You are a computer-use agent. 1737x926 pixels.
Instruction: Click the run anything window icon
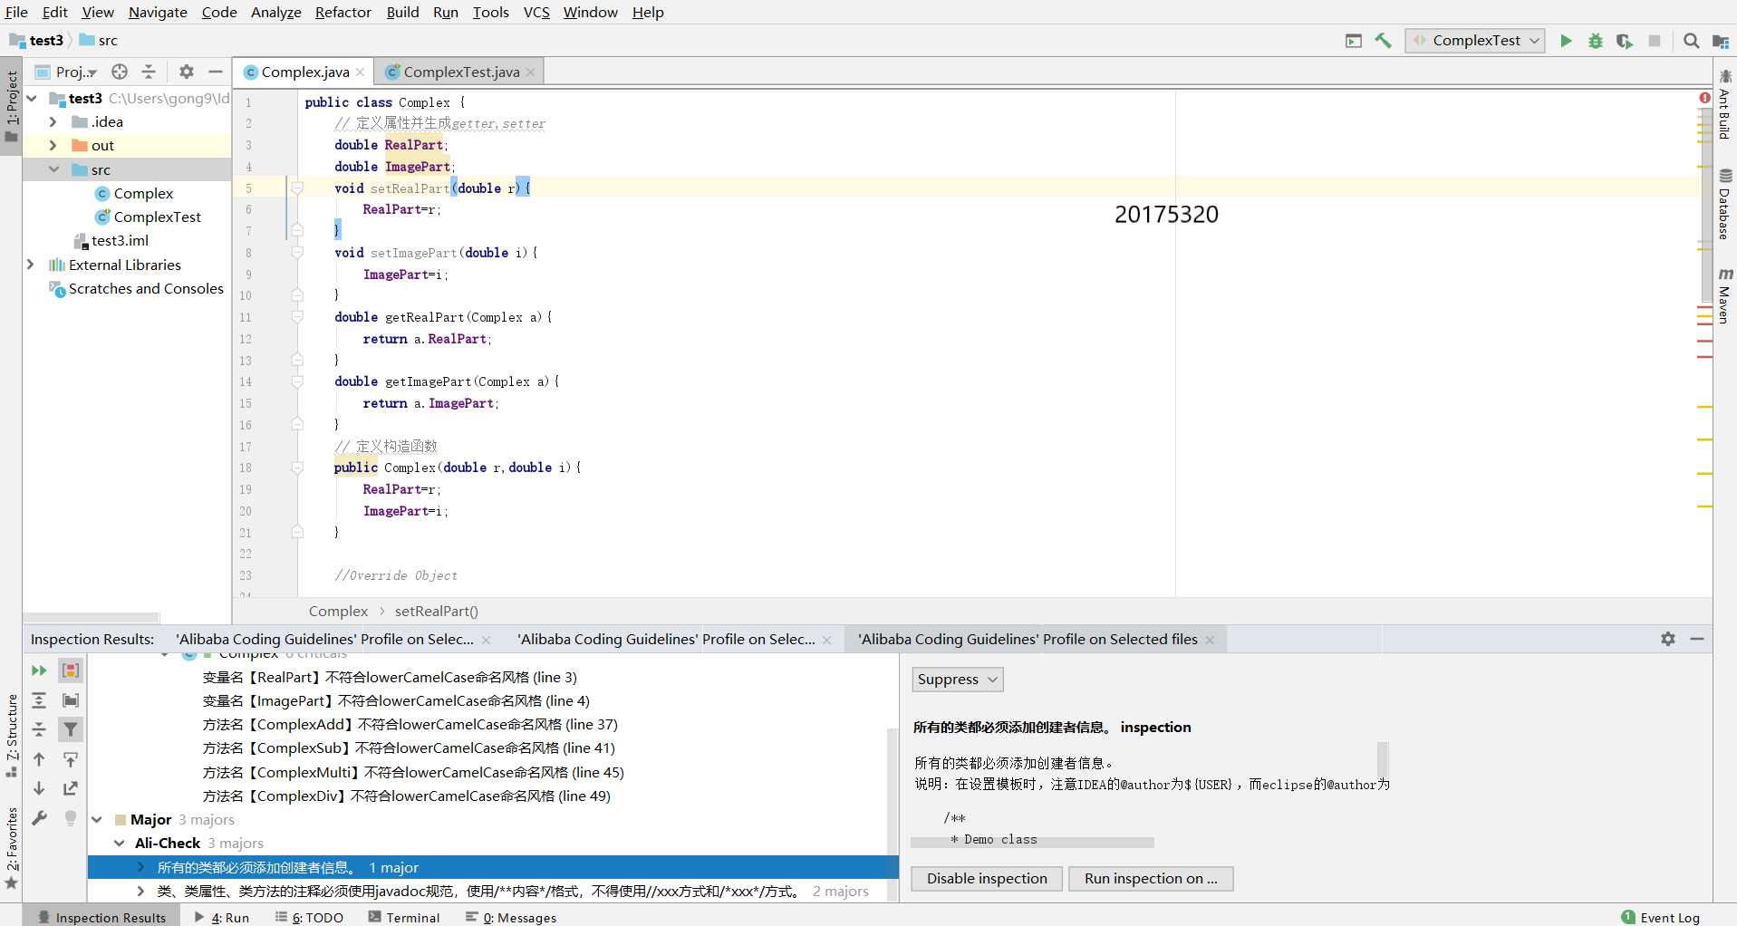1354,41
